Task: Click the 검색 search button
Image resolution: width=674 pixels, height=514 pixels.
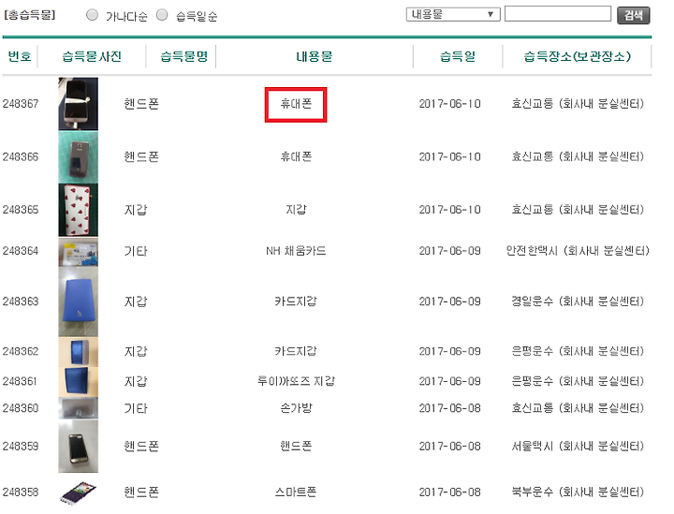Action: (x=633, y=16)
